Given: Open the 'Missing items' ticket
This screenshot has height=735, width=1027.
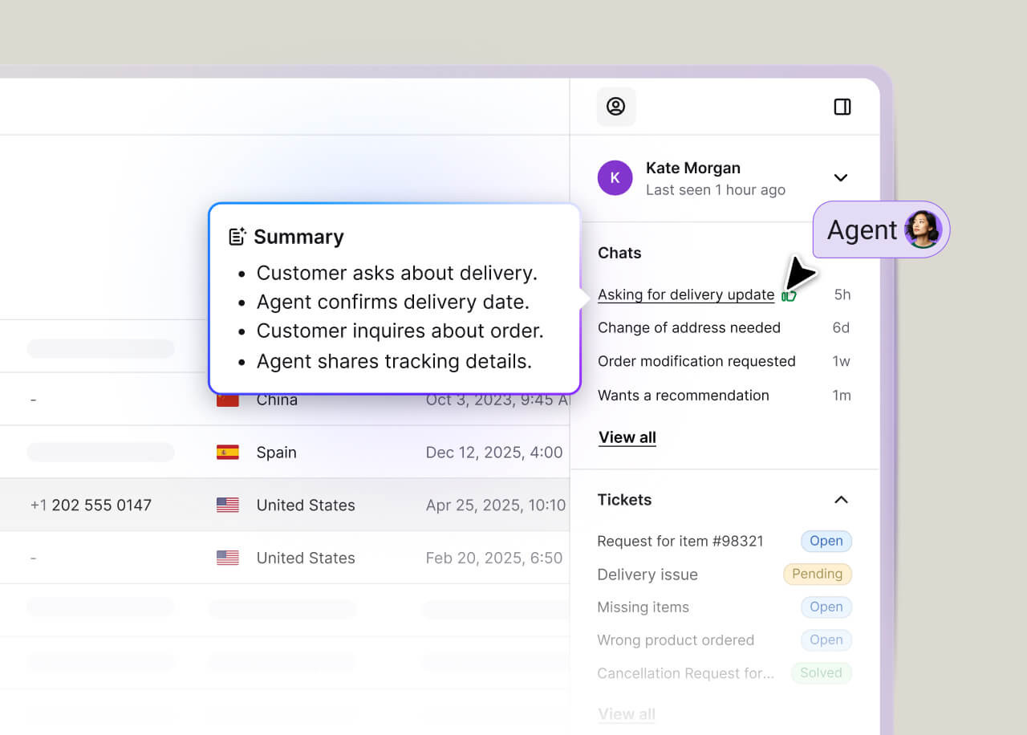Looking at the screenshot, I should (643, 607).
